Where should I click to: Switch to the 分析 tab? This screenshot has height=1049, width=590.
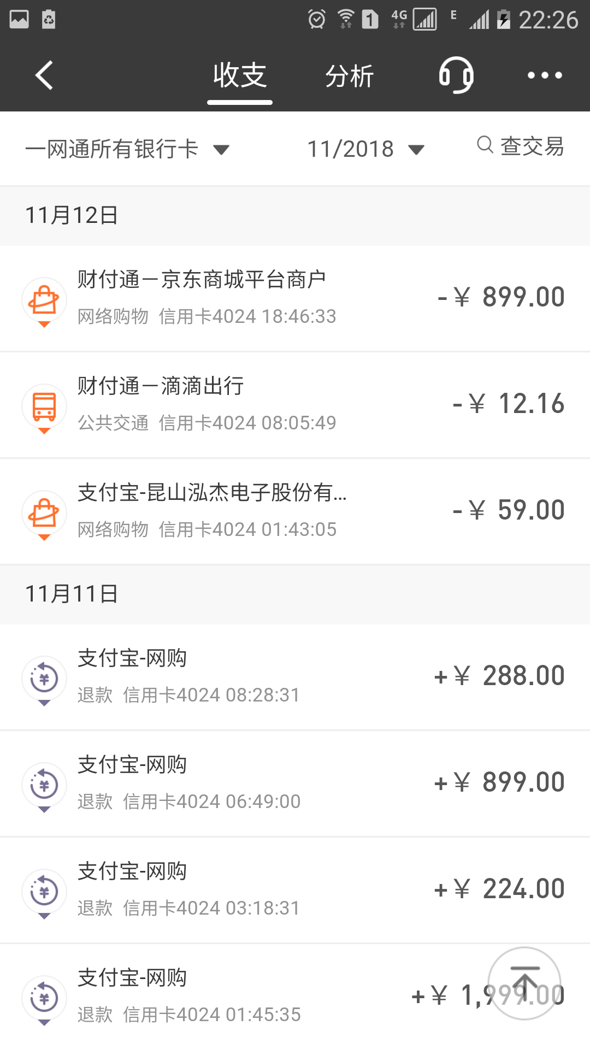[350, 75]
